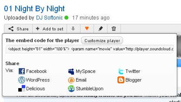Share by Email icon
The image size is (181, 102).
coord(71,80)
